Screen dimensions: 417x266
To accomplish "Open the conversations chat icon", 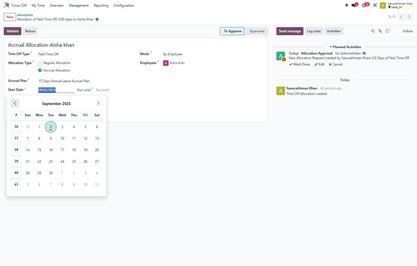I will [354, 5].
